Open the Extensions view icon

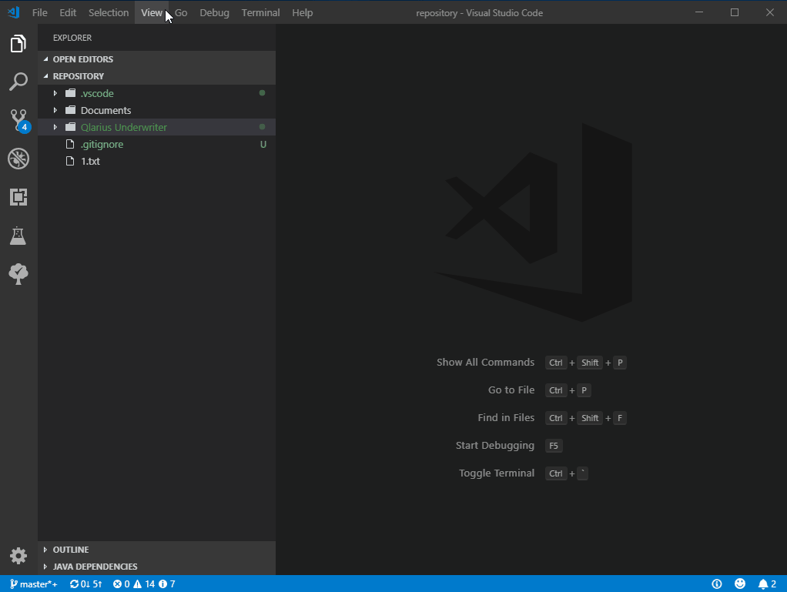[x=18, y=197]
